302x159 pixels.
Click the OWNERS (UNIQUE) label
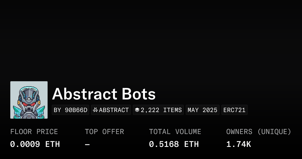click(258, 132)
